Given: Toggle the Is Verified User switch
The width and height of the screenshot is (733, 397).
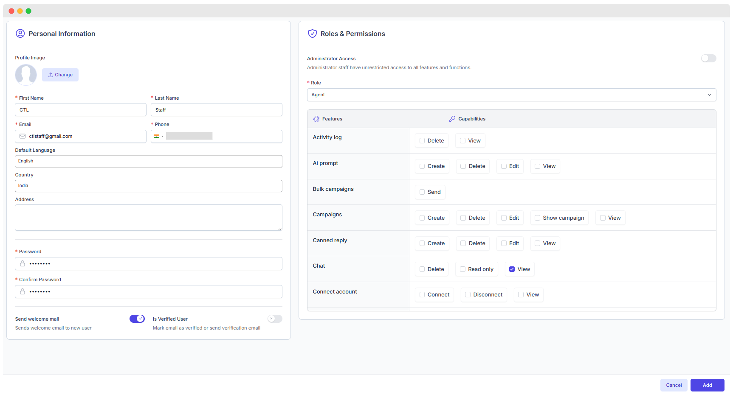Looking at the screenshot, I should (x=275, y=319).
